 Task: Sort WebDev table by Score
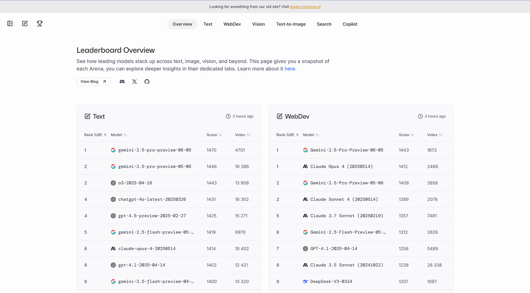(407, 135)
